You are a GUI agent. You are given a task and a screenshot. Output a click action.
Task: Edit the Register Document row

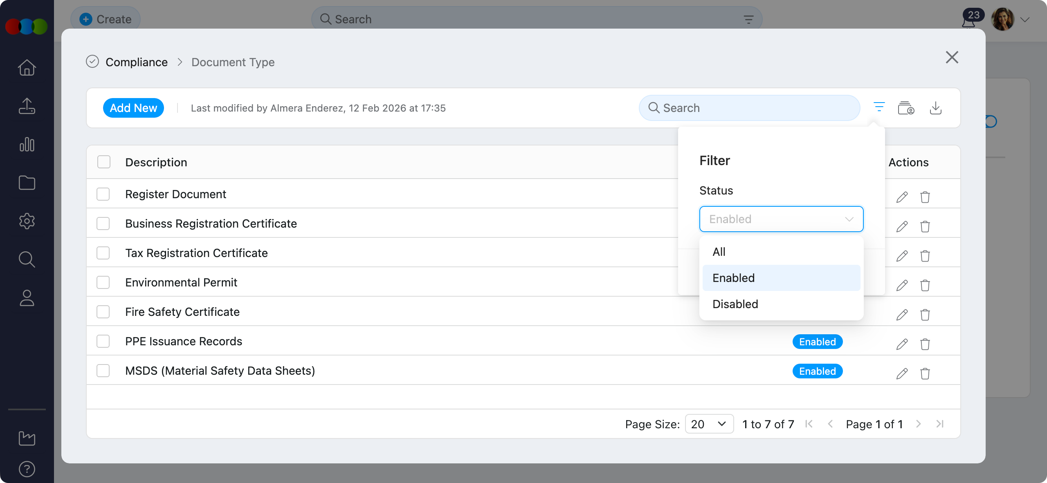pos(902,197)
